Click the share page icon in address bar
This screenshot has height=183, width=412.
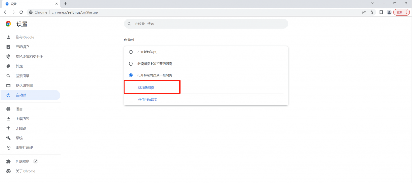[x=364, y=12]
